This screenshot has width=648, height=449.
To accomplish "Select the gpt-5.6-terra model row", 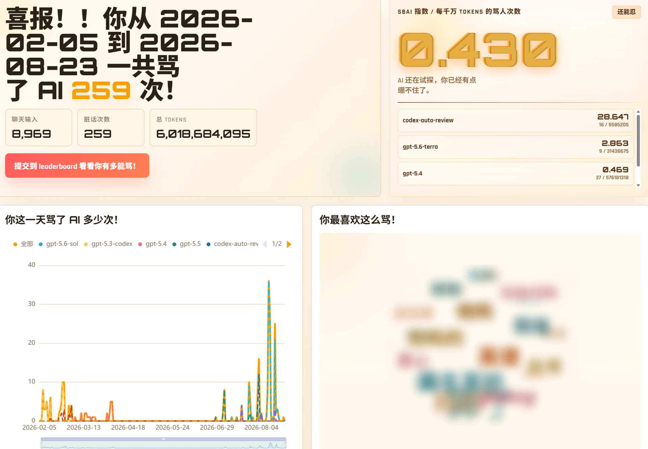I will coord(515,147).
